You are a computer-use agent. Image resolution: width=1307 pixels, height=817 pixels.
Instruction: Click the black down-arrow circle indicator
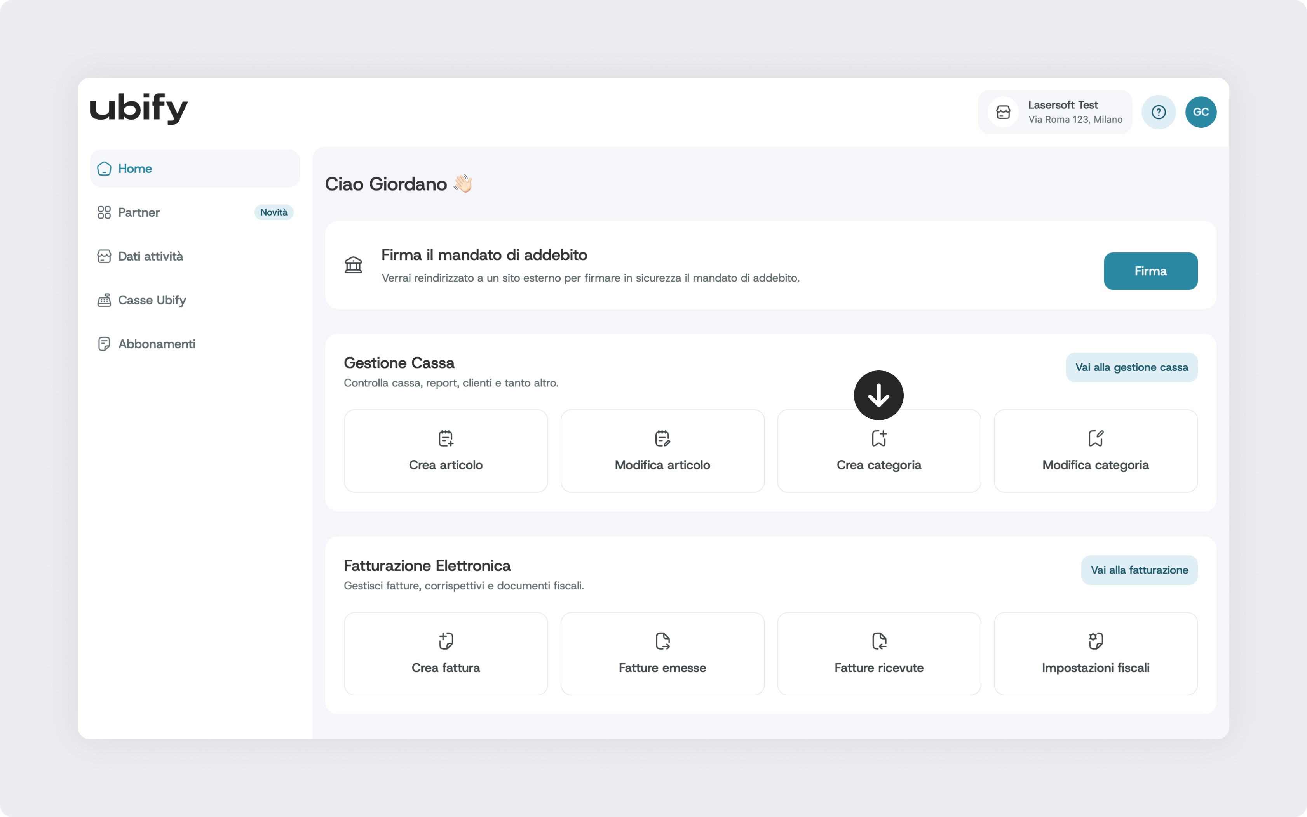[x=878, y=395]
